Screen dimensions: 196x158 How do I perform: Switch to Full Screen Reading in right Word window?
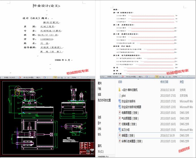pyautogui.click(x=160, y=77)
